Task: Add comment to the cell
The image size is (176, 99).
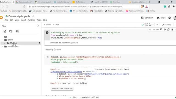Action: (x=161, y=29)
